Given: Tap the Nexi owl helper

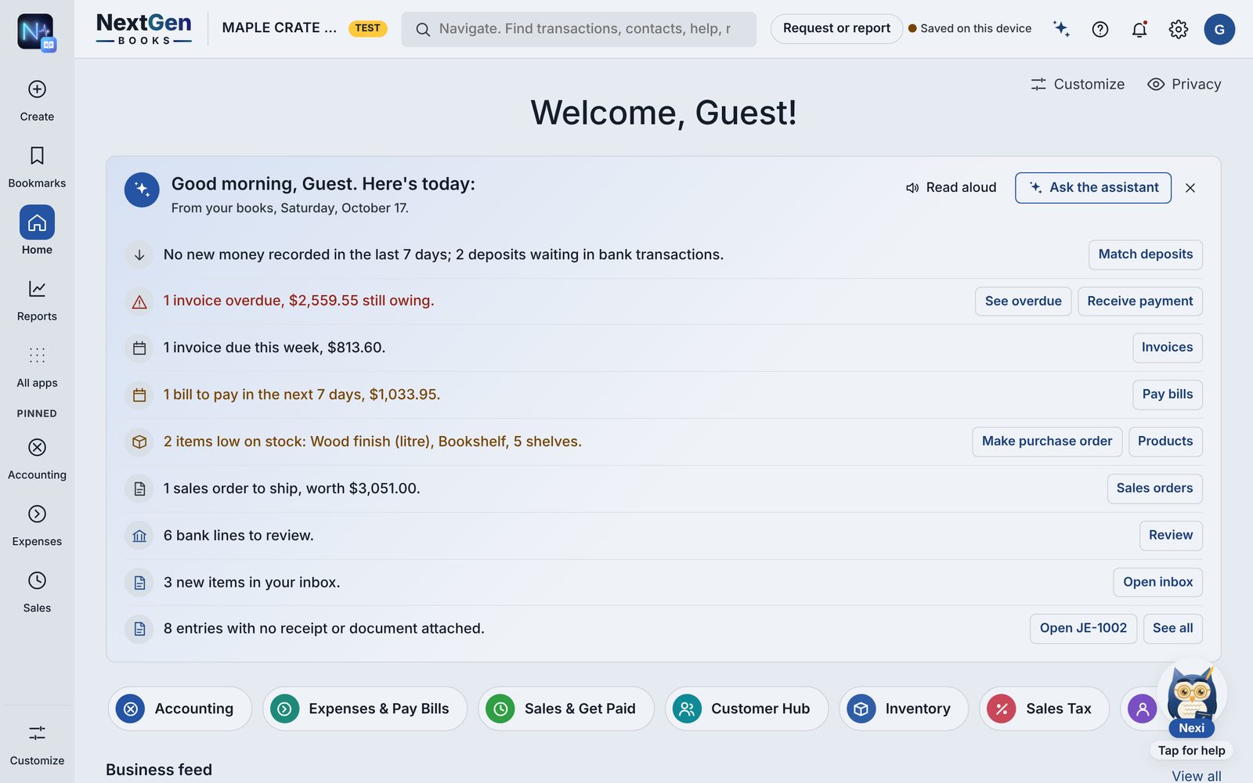Looking at the screenshot, I should 1192,699.
